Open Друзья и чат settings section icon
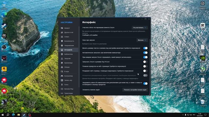 pos(62,32)
